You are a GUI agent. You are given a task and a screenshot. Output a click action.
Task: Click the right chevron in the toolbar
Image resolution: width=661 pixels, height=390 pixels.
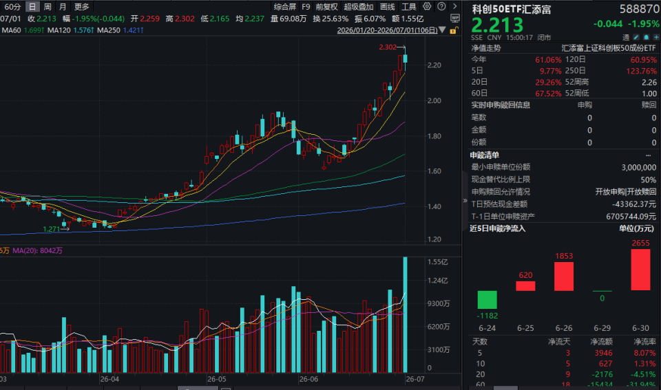point(454,6)
